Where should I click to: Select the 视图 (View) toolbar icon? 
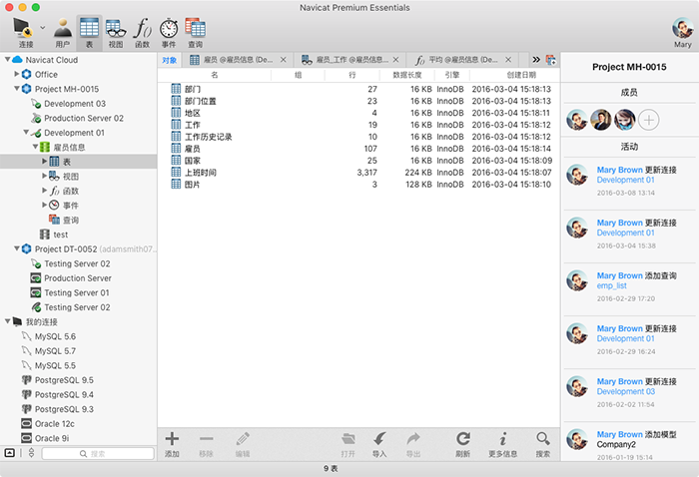[x=116, y=28]
